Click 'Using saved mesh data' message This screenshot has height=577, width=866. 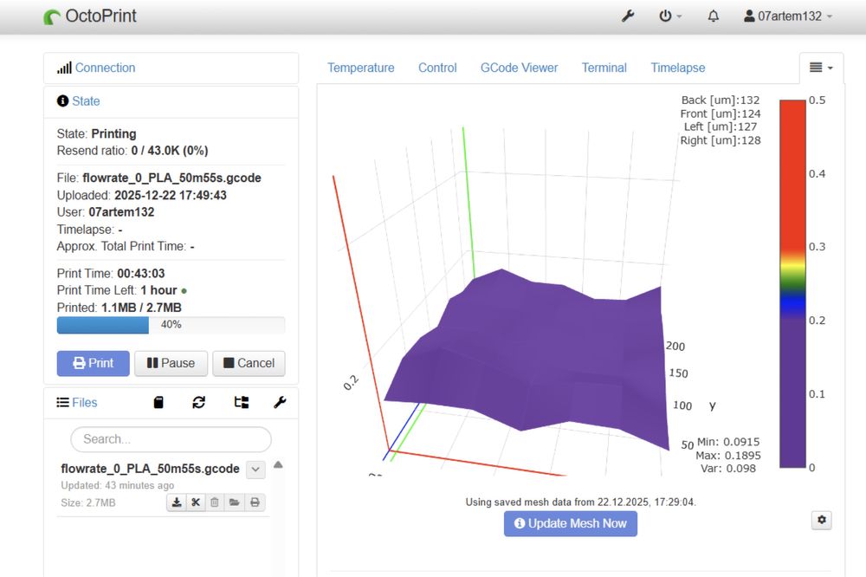pyautogui.click(x=580, y=502)
